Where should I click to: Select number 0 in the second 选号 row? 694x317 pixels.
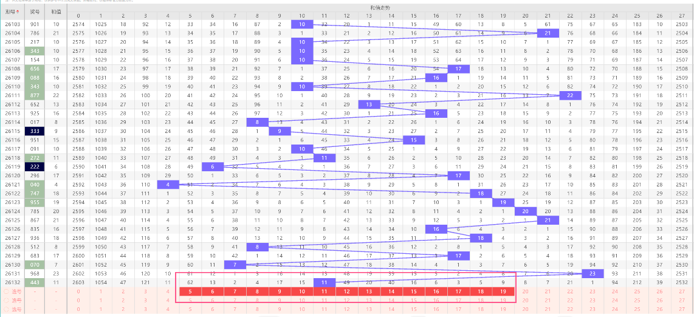78,300
